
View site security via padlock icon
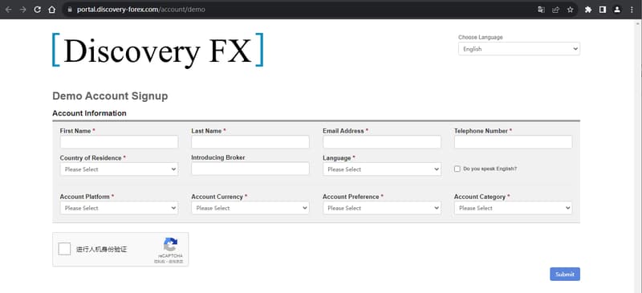click(69, 10)
